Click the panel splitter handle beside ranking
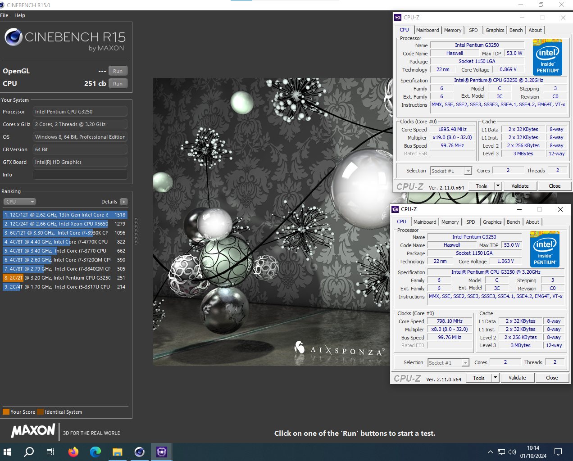Image resolution: width=573 pixels, height=461 pixels. point(136,231)
